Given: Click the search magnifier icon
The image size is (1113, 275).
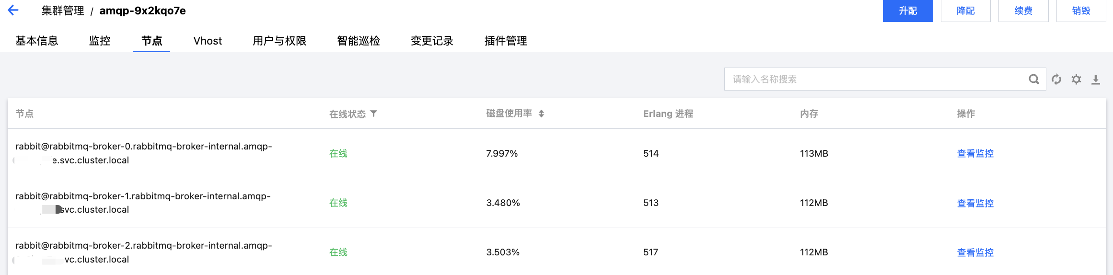Looking at the screenshot, I should tap(1034, 79).
